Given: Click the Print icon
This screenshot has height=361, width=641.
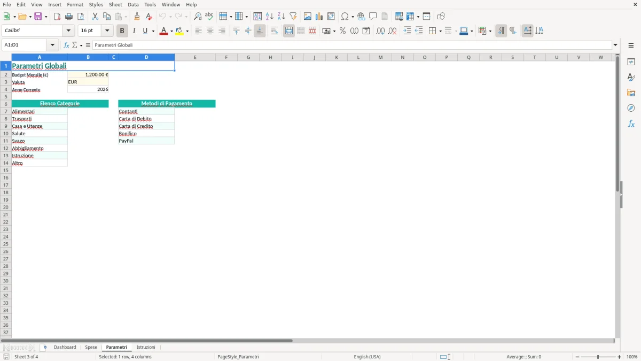Looking at the screenshot, I should coord(69,17).
